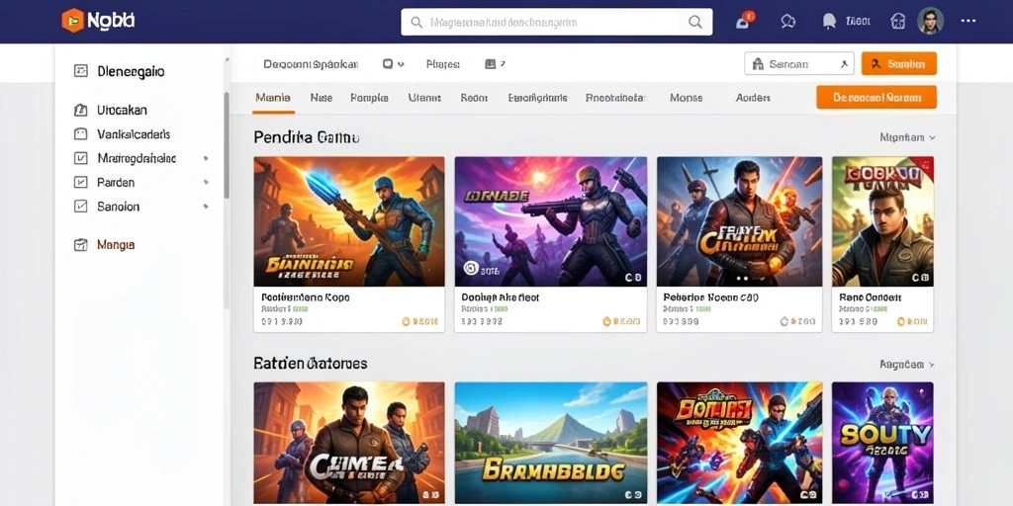Toggle the Matregdahalac checkbox in sidebar
This screenshot has height=506, width=1013.
pyautogui.click(x=81, y=158)
